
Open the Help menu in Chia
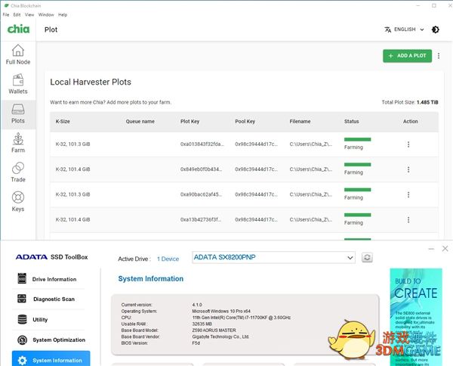(x=63, y=15)
